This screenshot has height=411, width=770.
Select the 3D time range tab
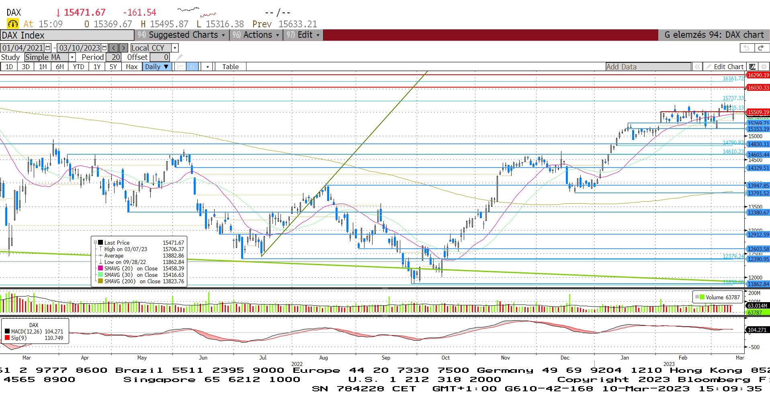(x=26, y=67)
